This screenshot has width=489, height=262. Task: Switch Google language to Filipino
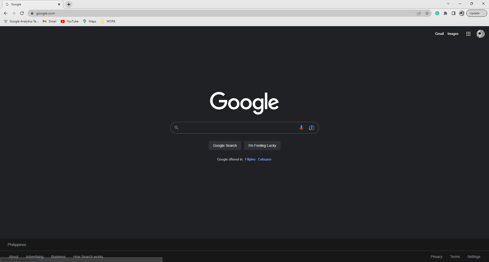pos(250,159)
